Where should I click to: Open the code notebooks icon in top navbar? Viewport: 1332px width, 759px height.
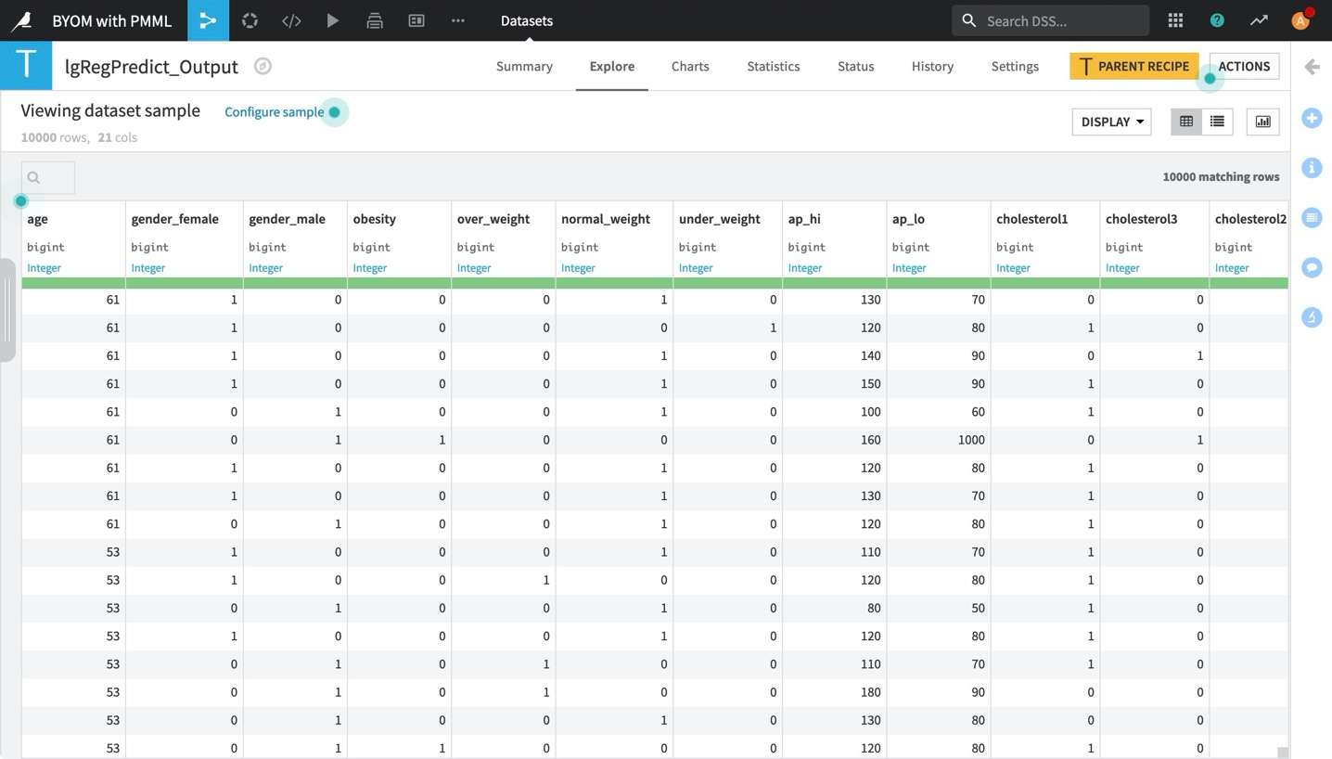290,20
